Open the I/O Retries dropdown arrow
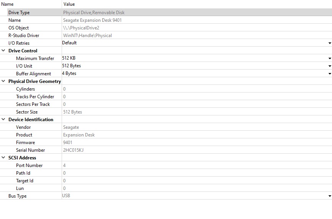The width and height of the screenshot is (332, 219). tap(330, 43)
